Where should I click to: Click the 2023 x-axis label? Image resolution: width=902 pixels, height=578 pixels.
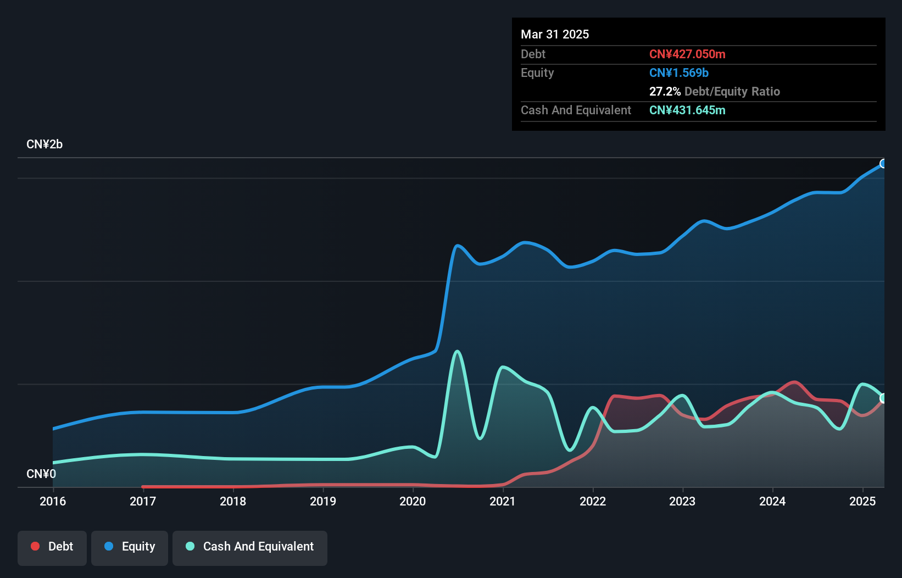click(682, 501)
